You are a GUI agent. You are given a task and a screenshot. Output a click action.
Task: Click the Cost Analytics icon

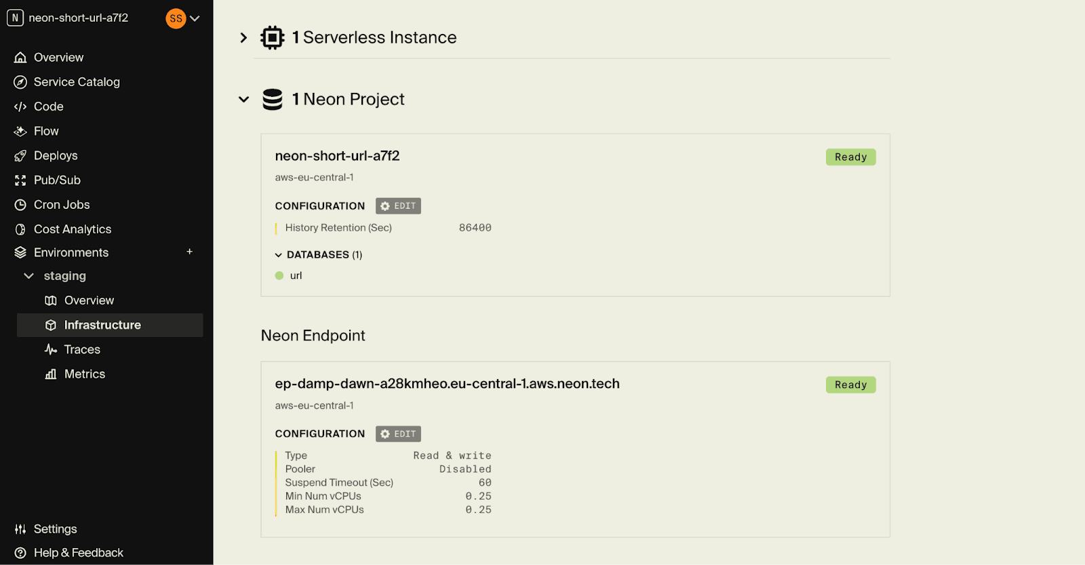click(x=20, y=229)
